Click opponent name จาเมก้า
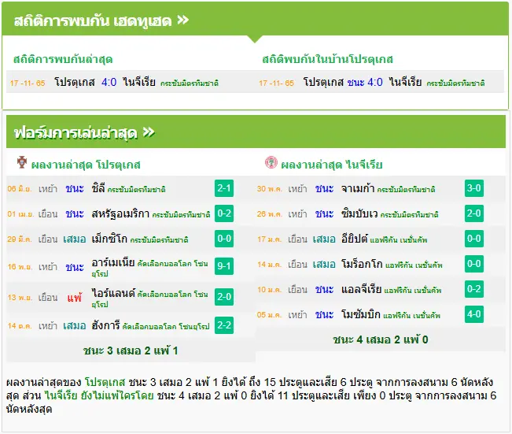512x434 pixels. [x=358, y=188]
